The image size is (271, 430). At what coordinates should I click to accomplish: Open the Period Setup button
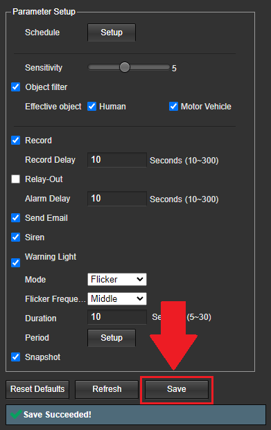click(x=112, y=338)
